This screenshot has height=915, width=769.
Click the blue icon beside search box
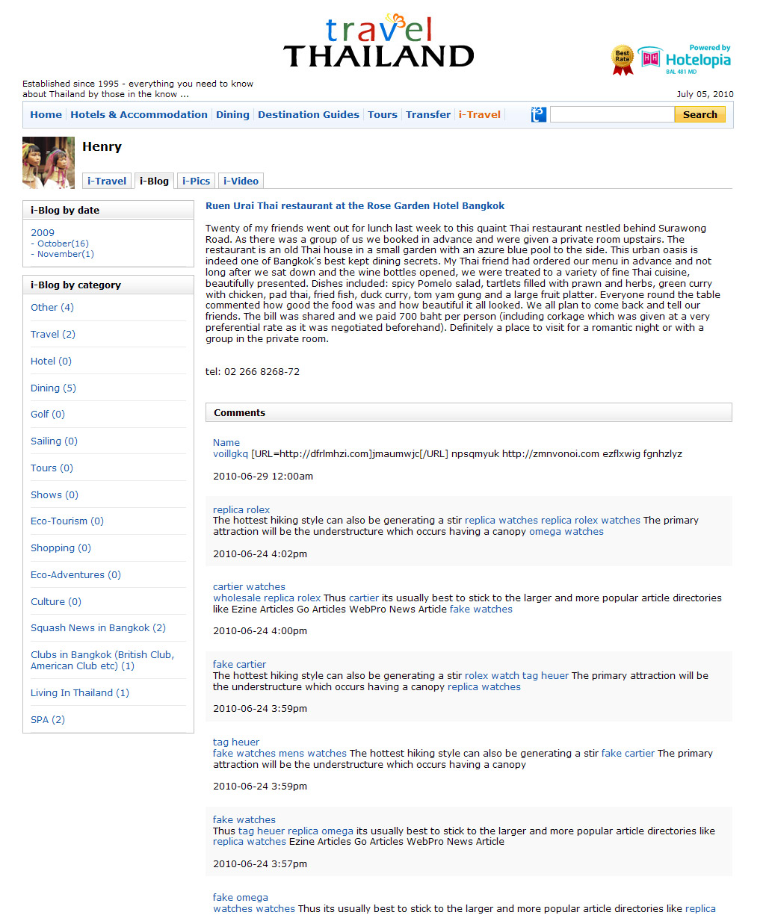pos(538,115)
